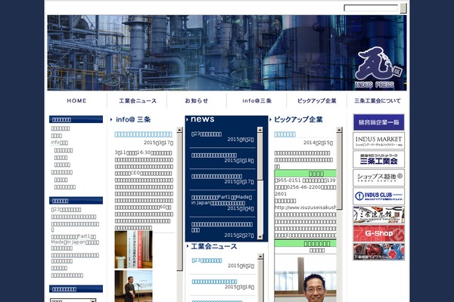
Task: Open news item dated 2015年6月2日 in news panel
Action: [207, 134]
